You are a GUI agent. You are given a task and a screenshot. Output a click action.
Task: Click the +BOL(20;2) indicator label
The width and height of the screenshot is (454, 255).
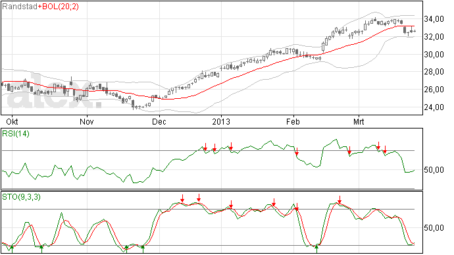point(58,7)
